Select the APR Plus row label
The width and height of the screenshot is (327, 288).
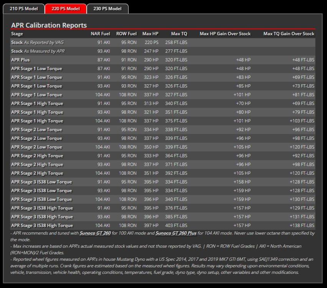(20, 60)
